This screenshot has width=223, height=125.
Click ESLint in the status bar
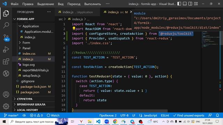click(x=165, y=115)
